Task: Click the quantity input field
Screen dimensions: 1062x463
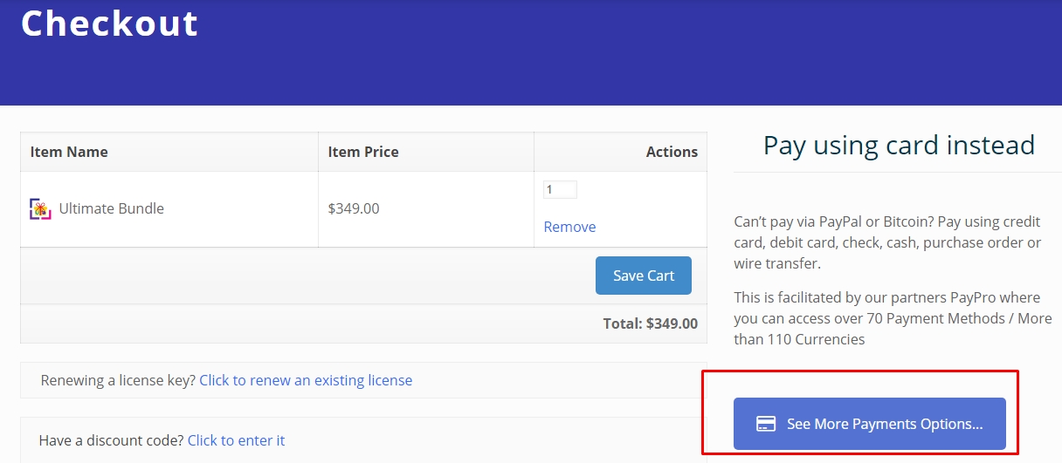Action: [560, 189]
